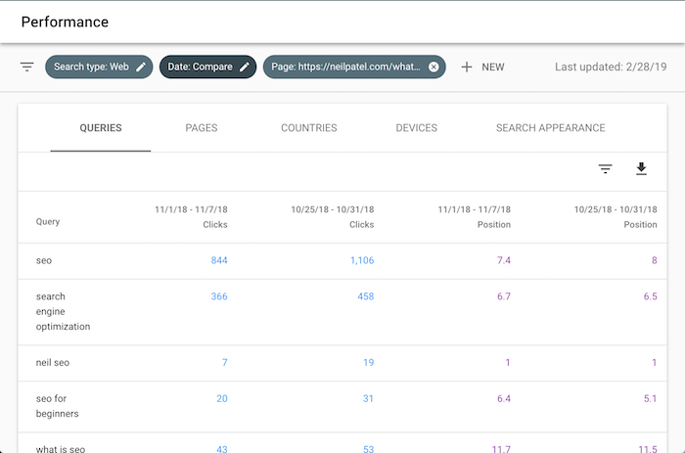
Task: Click the 11.5 position value
Action: (648, 449)
